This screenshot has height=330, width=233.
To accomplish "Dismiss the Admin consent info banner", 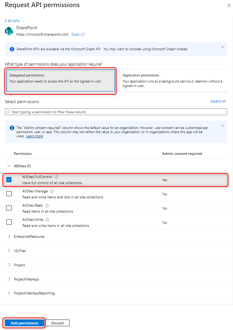I will pos(223,126).
